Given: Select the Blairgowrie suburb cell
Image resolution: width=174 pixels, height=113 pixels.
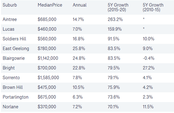Looking at the screenshot, I should [14, 58].
